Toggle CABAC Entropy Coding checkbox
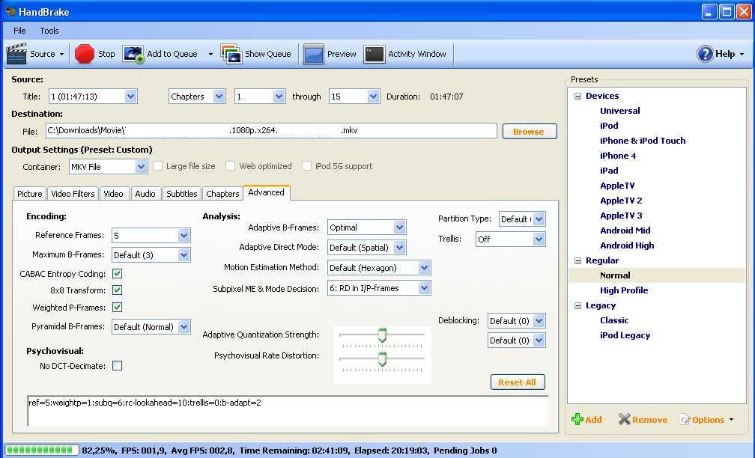Screen dimensions: 755x458 coord(117,274)
